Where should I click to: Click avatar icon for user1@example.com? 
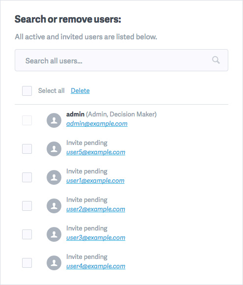click(x=54, y=177)
